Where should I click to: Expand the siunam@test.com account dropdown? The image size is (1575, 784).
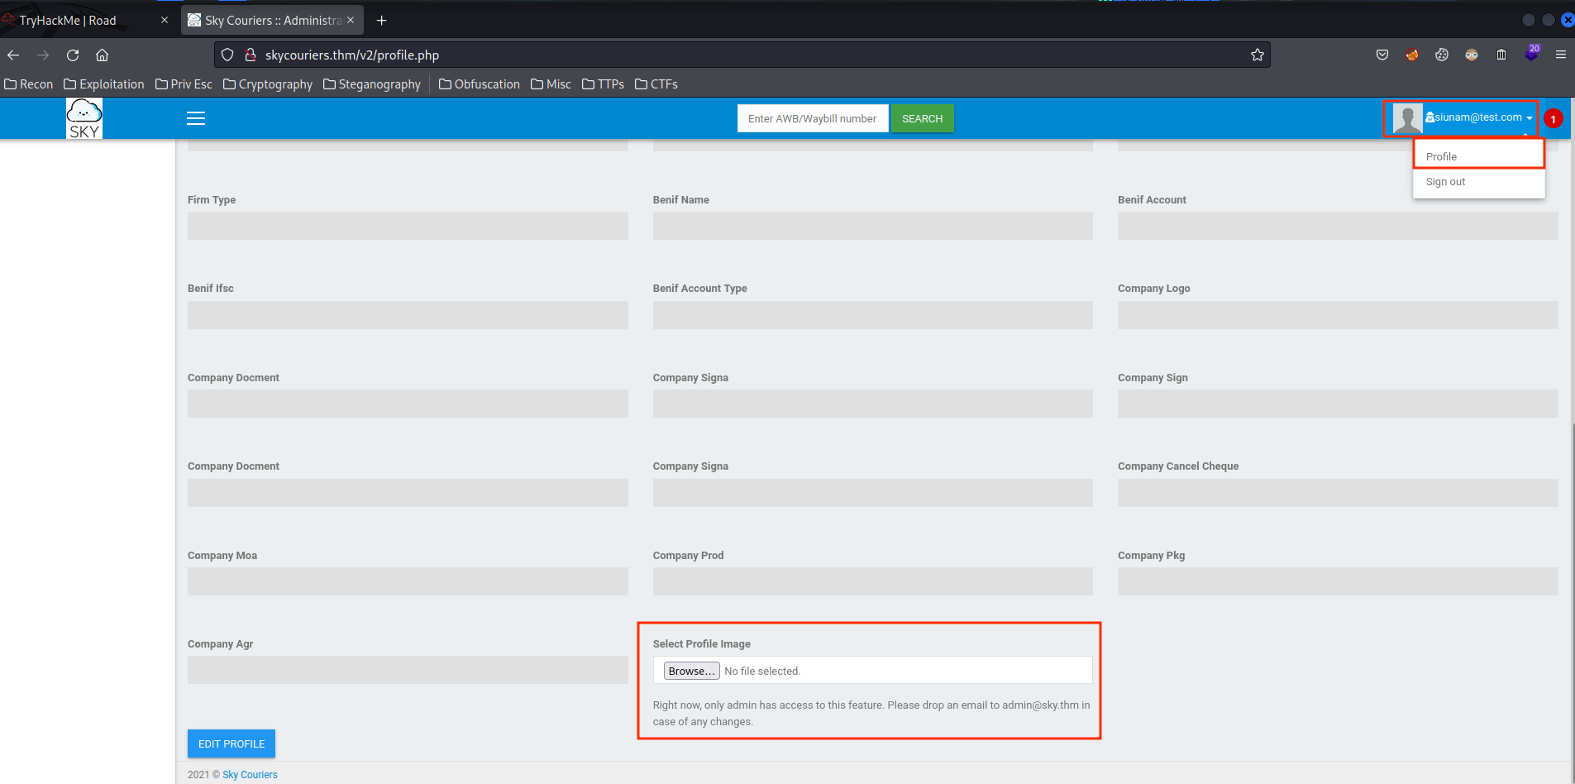point(1478,117)
